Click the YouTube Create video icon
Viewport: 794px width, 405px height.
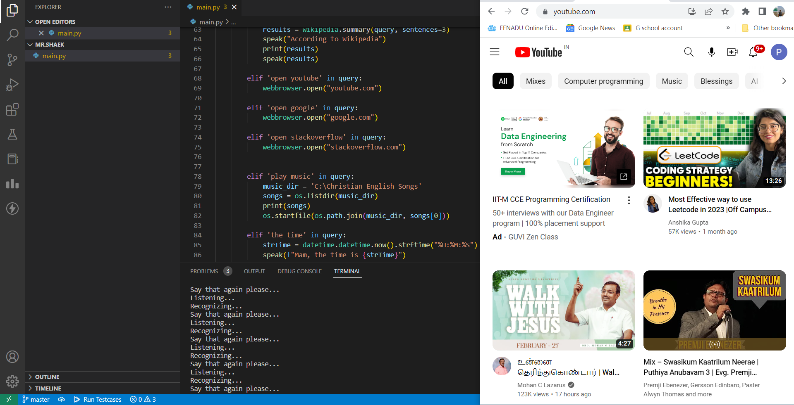732,52
